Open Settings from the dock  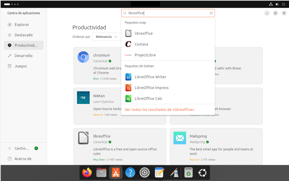[x=144, y=172]
